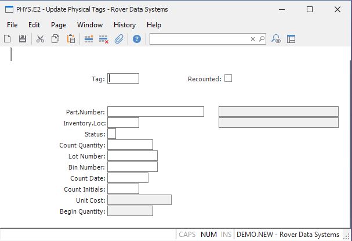Click the Cut scissors icon
352x241 pixels.
(40, 39)
